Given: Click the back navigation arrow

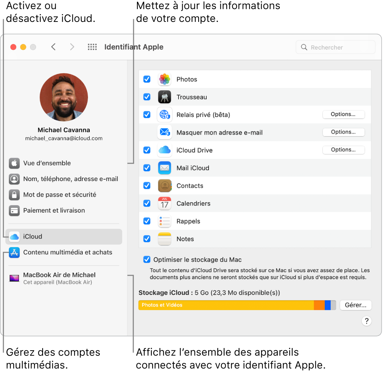Looking at the screenshot, I should [x=53, y=47].
